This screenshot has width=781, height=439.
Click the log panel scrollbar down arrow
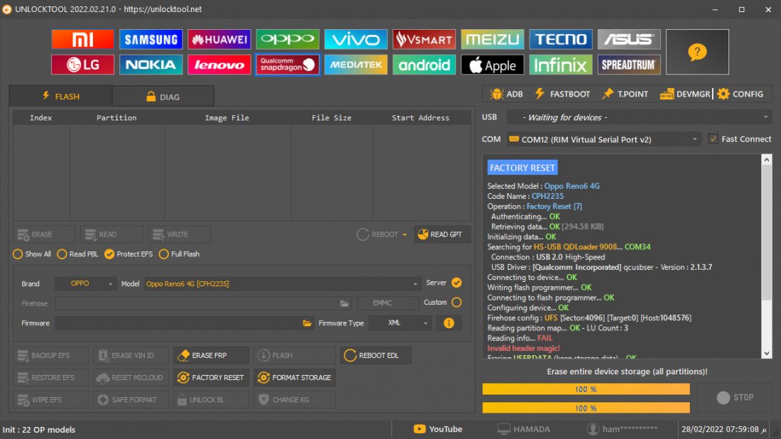(x=767, y=353)
